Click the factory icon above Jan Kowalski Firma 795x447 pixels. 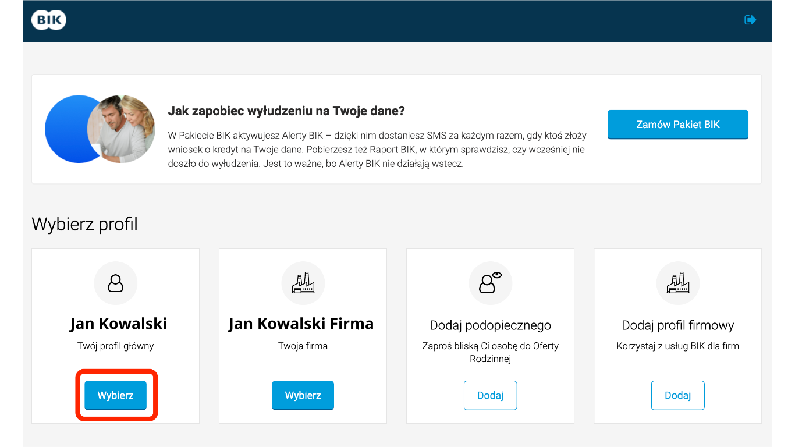pos(303,283)
